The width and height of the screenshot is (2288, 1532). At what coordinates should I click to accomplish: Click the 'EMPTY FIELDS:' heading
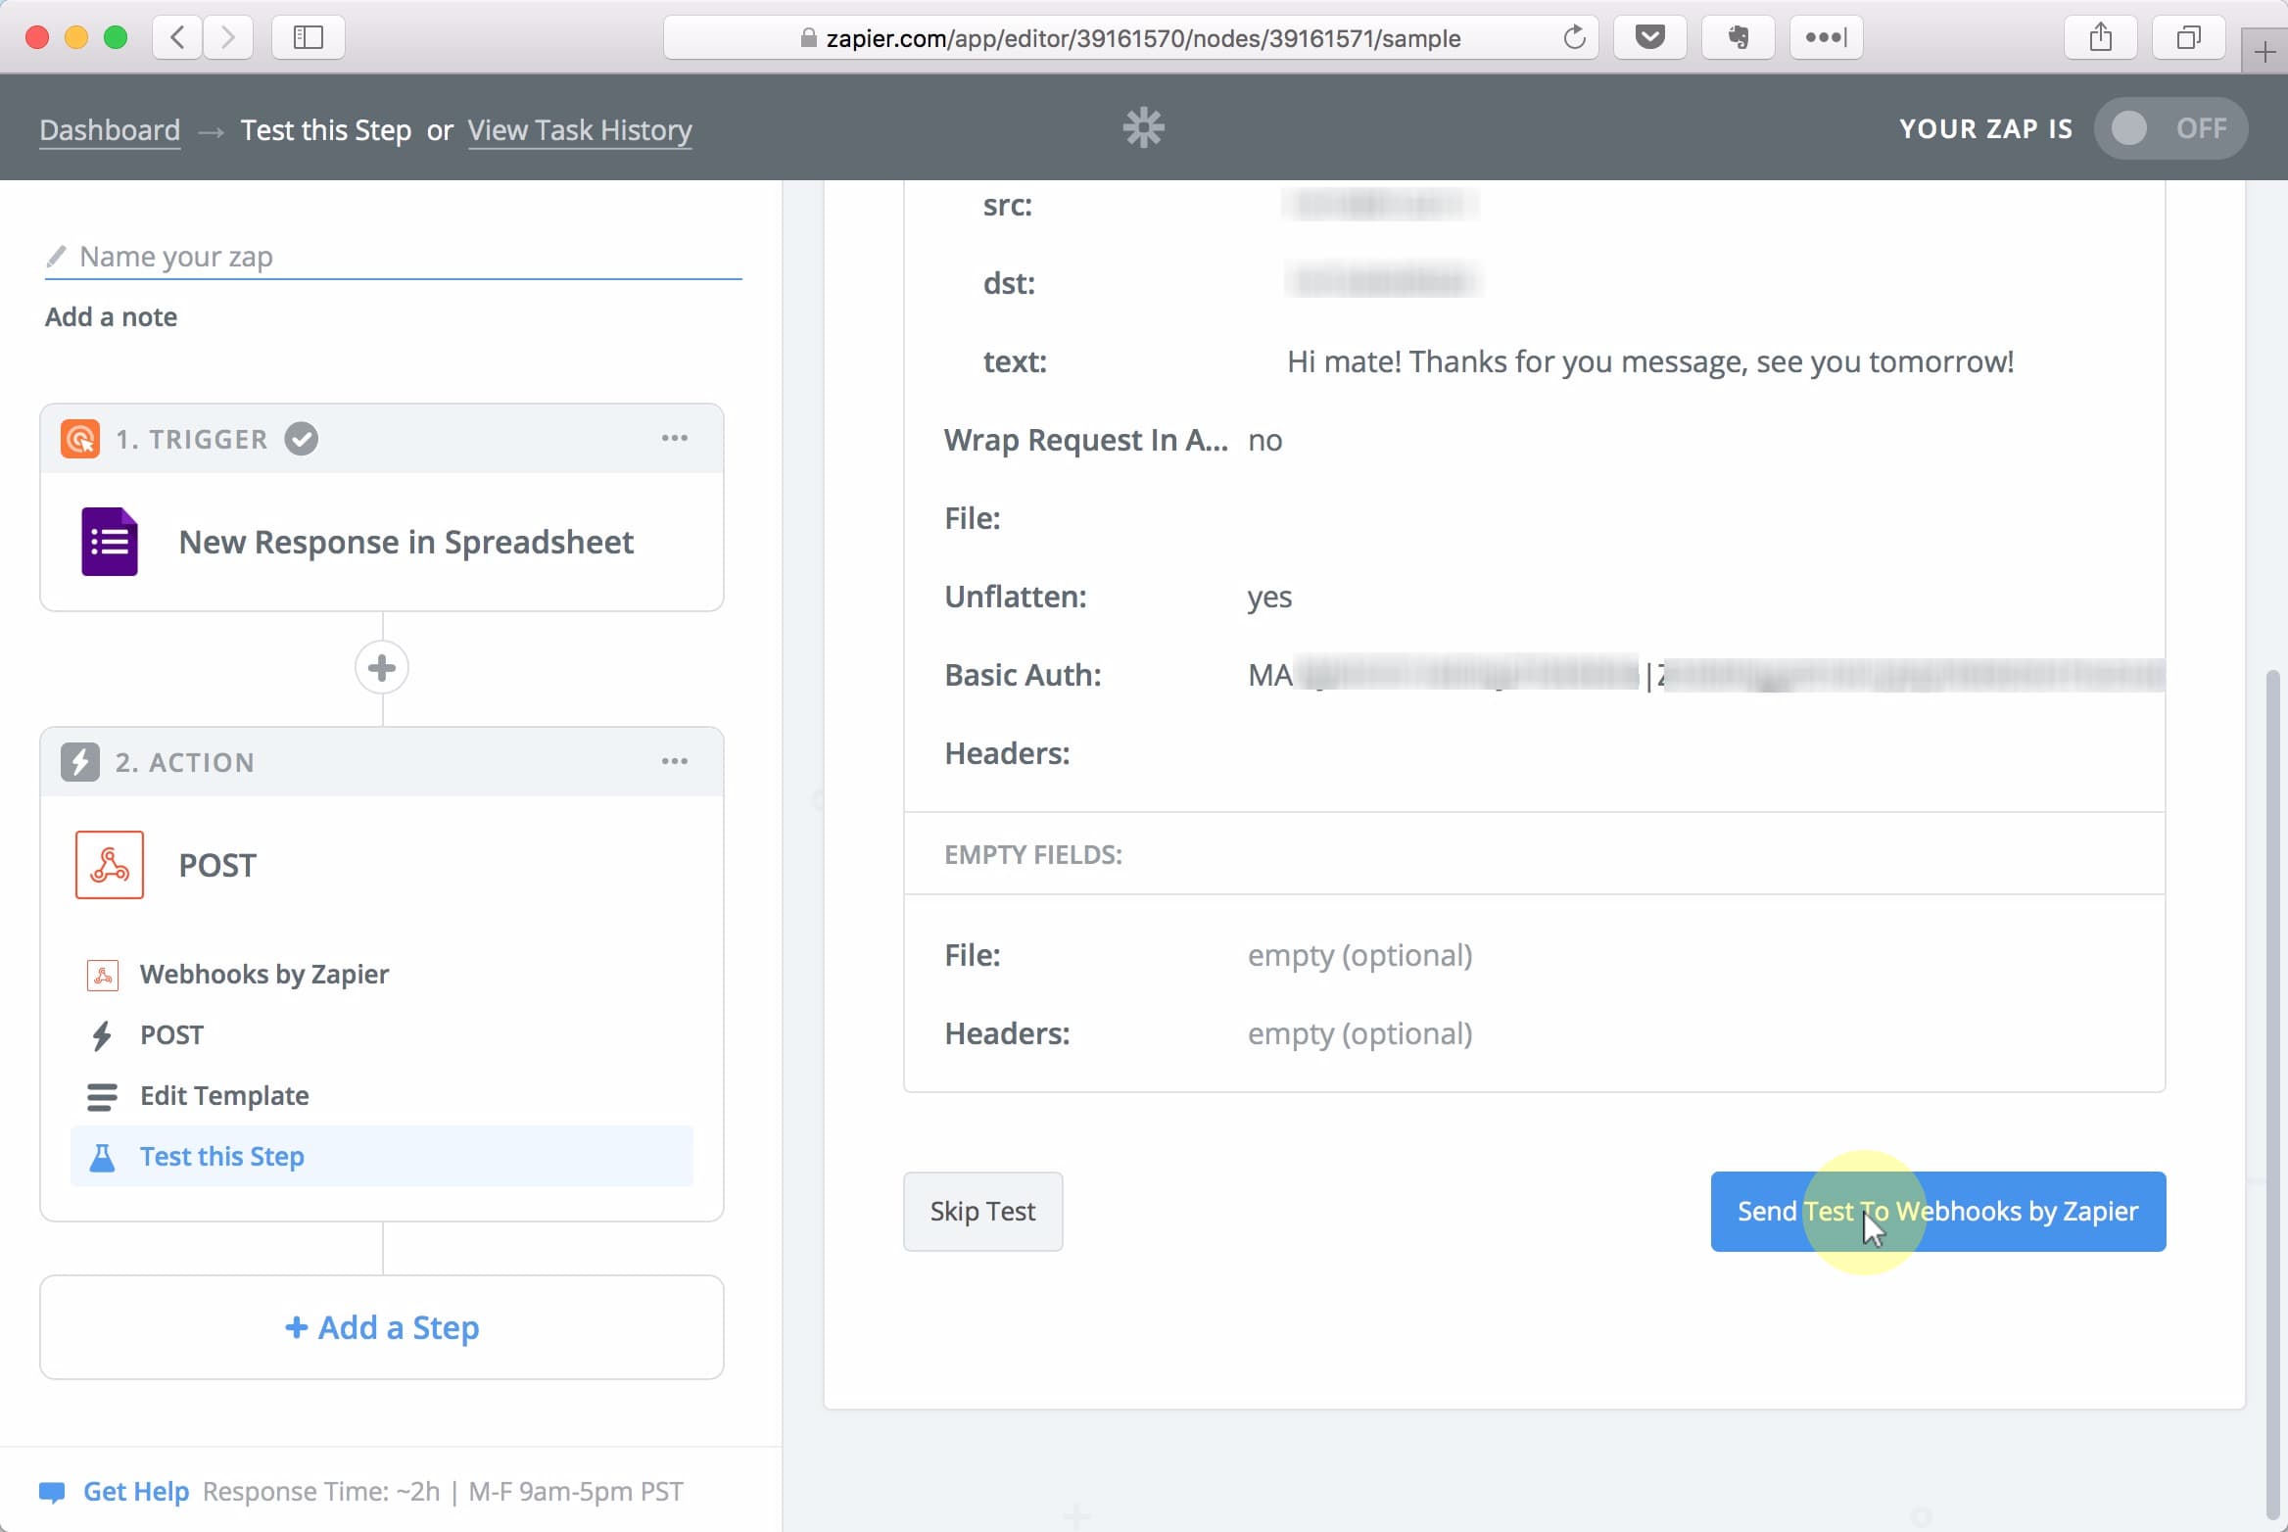1032,854
